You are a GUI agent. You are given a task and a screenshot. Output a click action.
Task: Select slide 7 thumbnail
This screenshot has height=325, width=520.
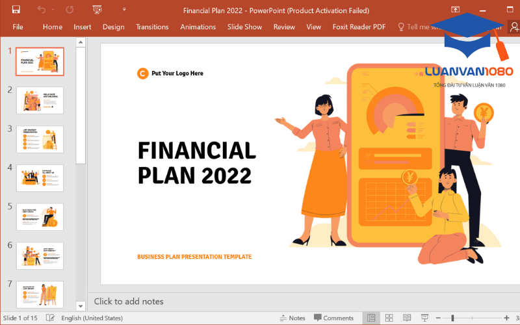coord(40,294)
